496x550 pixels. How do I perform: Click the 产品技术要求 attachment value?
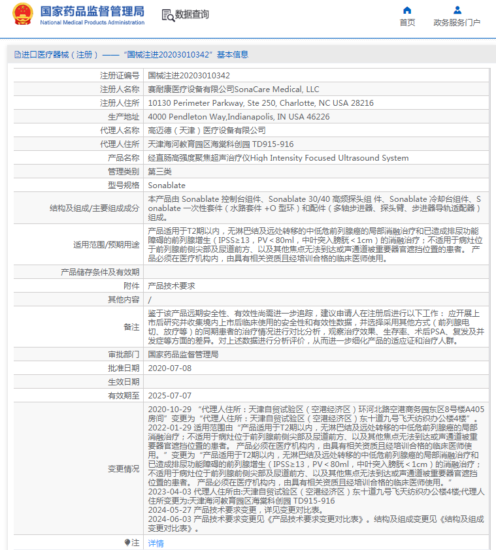tap(171, 286)
